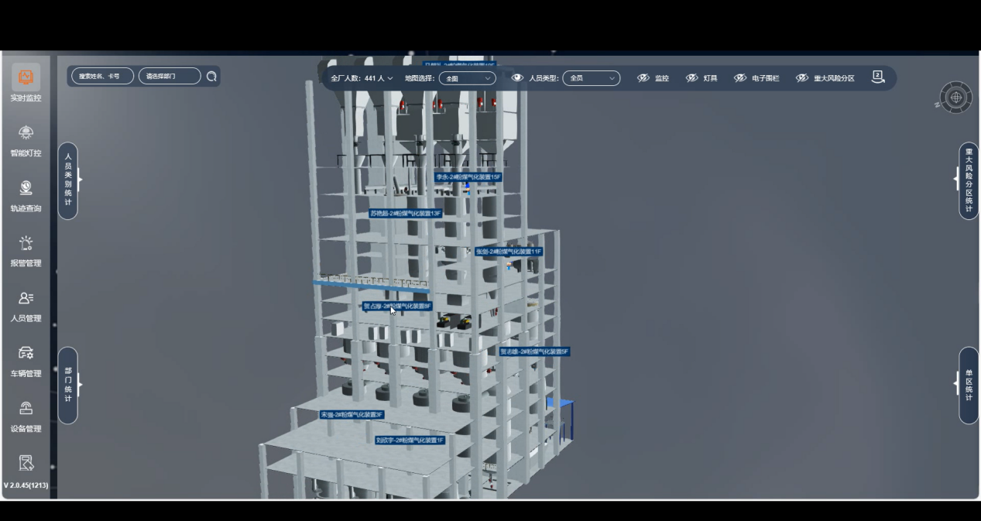Open 报警管理 alarm management

tap(26, 250)
